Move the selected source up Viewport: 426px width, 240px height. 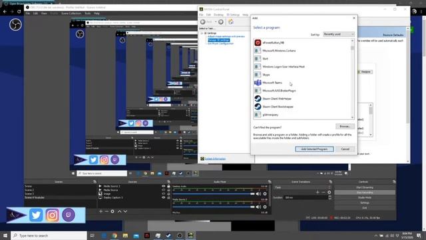tap(119, 211)
